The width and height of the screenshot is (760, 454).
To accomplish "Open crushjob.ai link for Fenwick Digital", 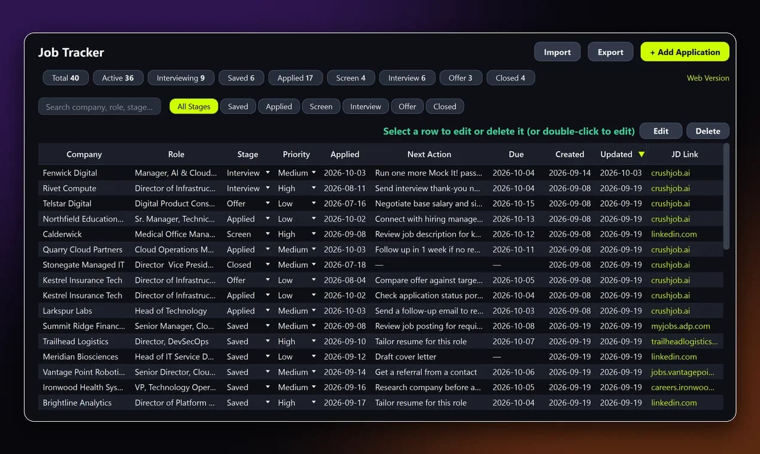I will [x=670, y=173].
